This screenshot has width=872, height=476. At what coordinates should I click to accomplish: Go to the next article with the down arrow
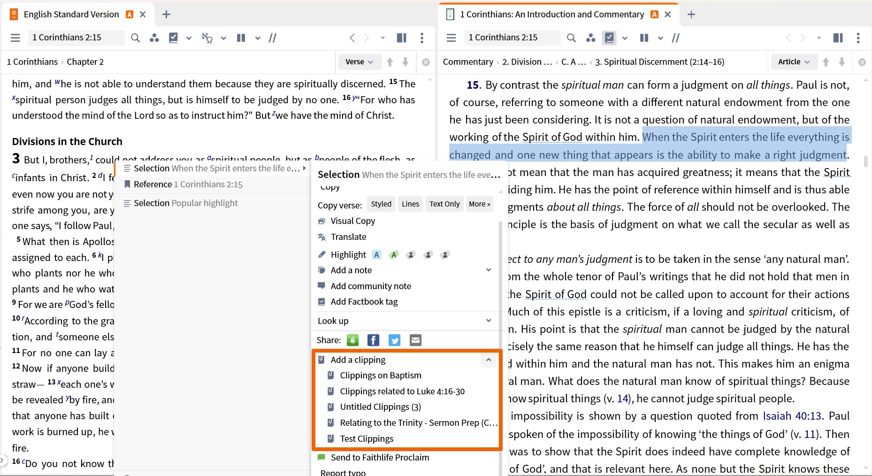click(x=842, y=62)
